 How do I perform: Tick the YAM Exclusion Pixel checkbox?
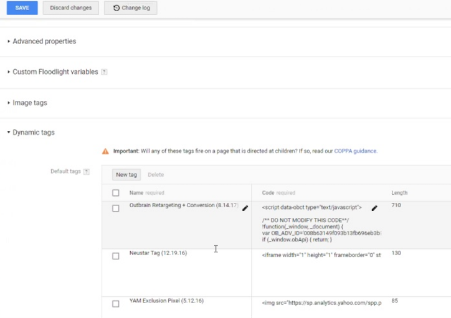point(116,304)
